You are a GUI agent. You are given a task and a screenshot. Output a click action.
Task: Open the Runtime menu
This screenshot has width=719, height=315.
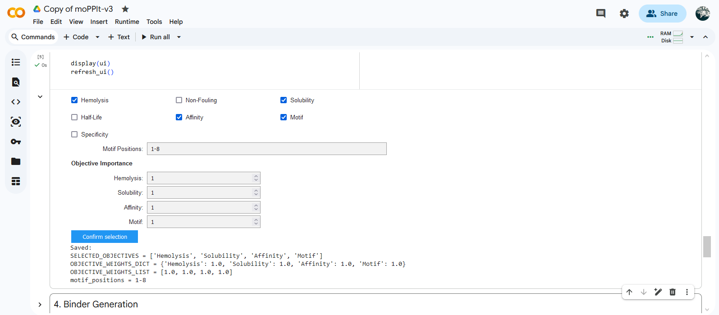pos(127,22)
